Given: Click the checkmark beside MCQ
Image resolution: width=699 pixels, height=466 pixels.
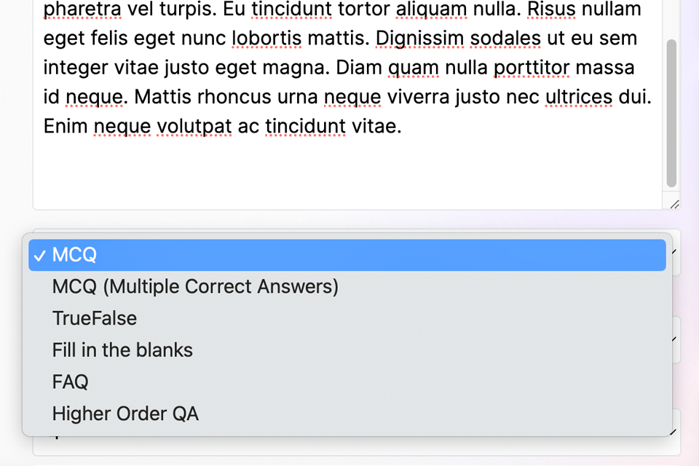Looking at the screenshot, I should pyautogui.click(x=40, y=255).
